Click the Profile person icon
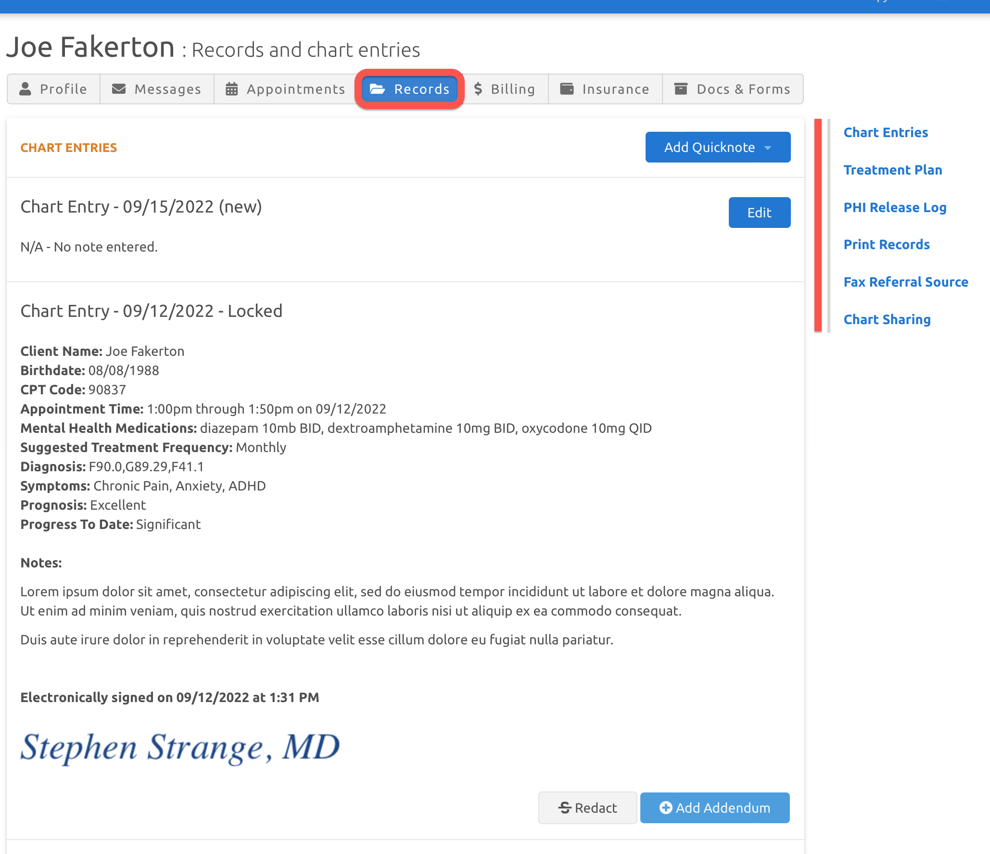Viewport: 990px width, 854px height. pyautogui.click(x=25, y=89)
